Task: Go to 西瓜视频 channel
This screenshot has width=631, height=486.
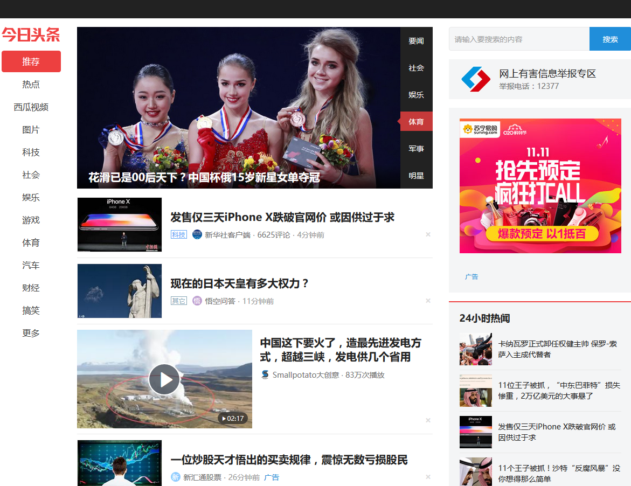Action: [31, 107]
